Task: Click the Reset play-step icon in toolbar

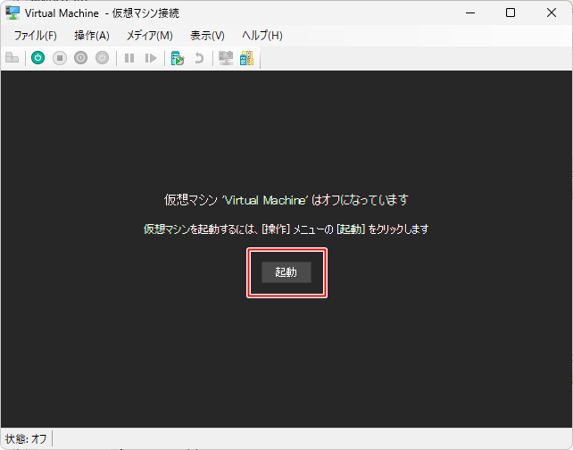Action: pos(151,58)
